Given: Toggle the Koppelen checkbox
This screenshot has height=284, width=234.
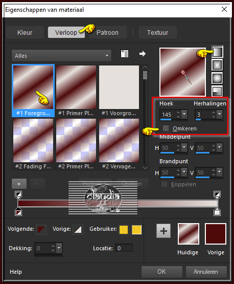Looking at the screenshot, I should coord(164,184).
